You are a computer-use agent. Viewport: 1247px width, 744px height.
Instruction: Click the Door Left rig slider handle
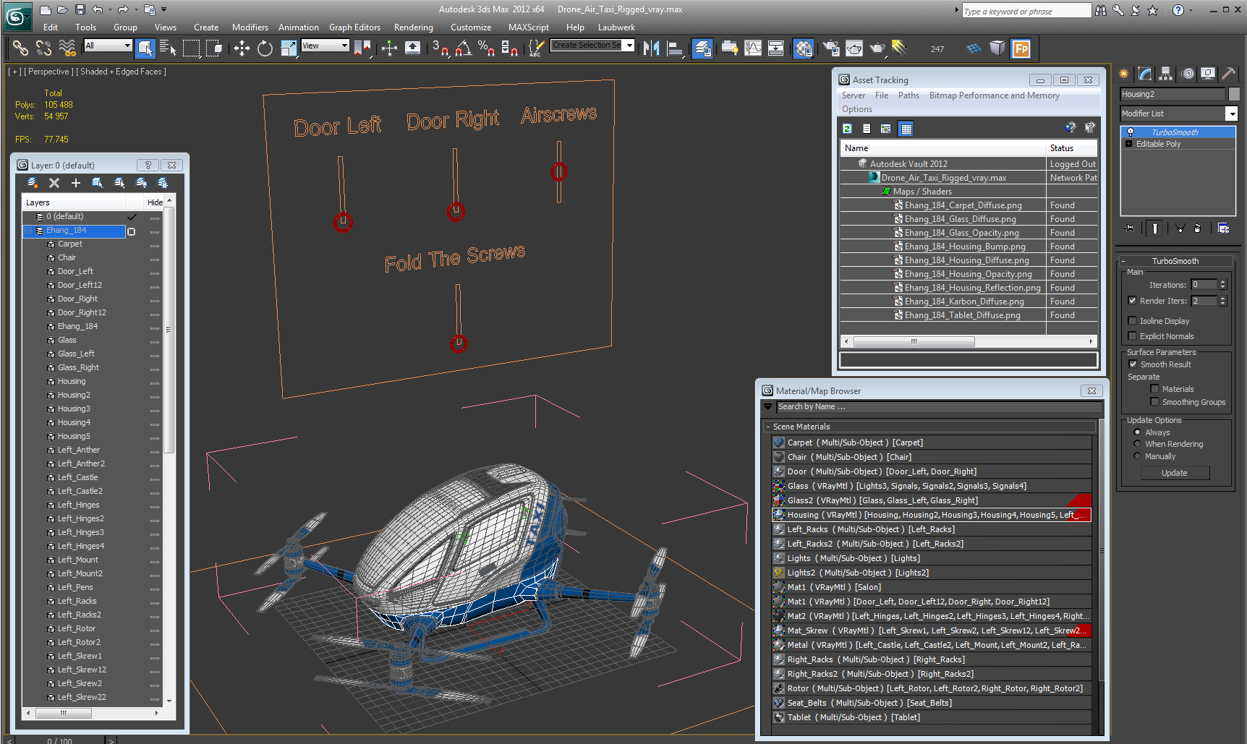pyautogui.click(x=343, y=222)
